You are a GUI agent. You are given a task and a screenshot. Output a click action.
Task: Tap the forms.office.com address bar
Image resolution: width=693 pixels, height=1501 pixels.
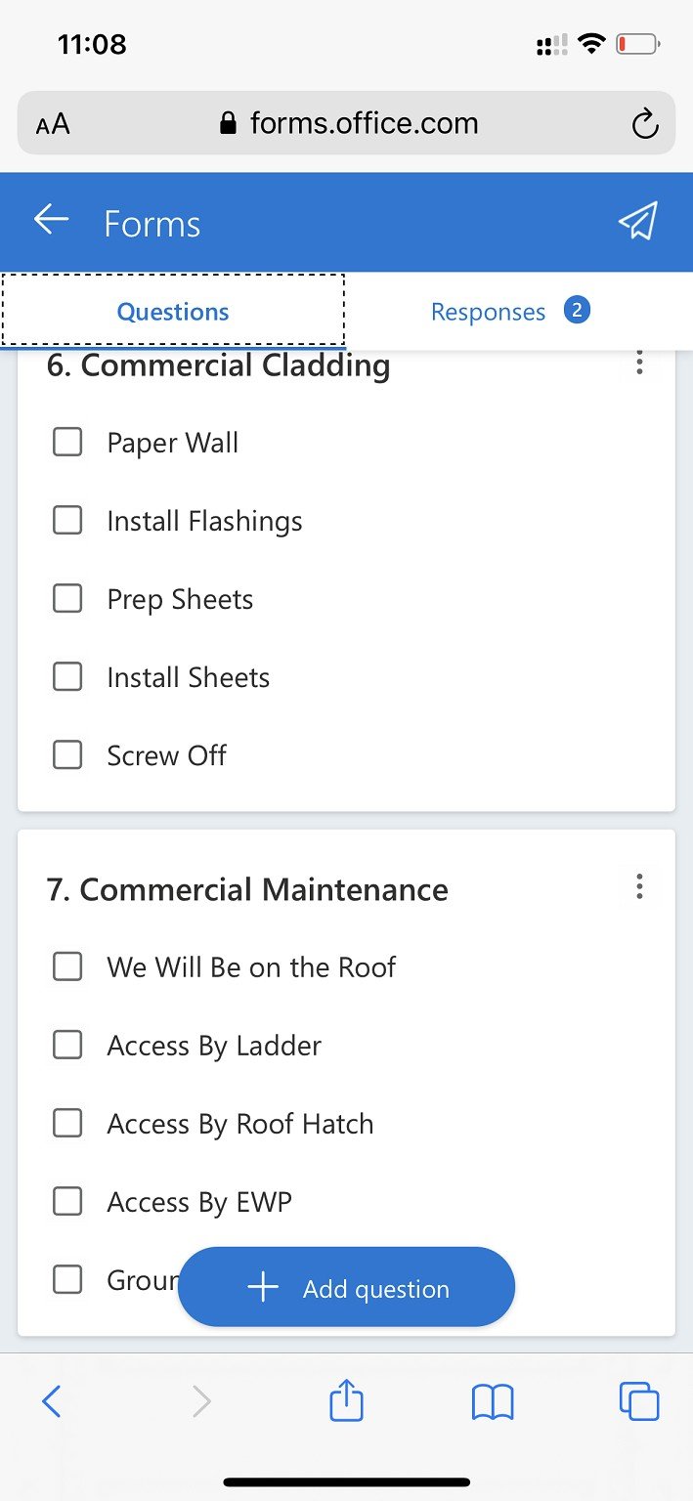[346, 123]
